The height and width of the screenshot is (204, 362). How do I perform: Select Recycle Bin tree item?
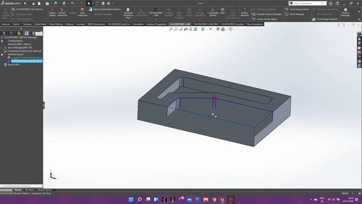point(14,65)
